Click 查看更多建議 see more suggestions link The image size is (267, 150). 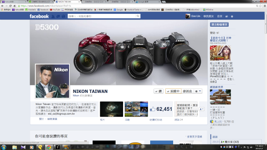coord(194,137)
